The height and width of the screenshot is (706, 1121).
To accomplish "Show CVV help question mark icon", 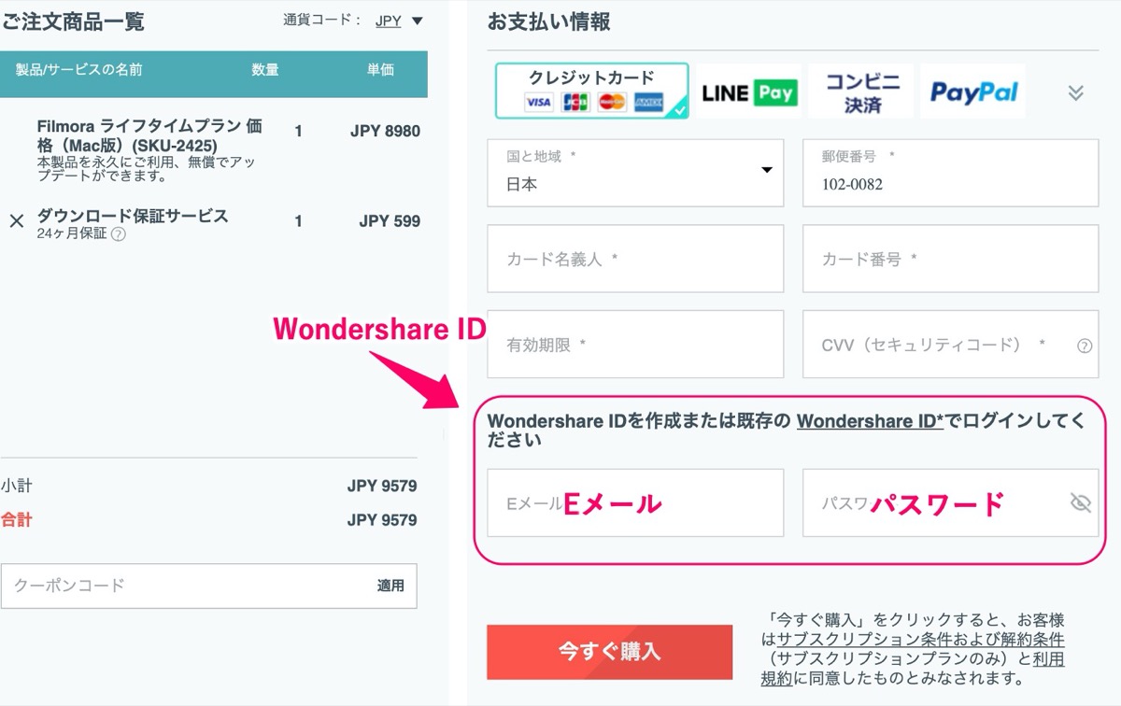I will [x=1085, y=346].
